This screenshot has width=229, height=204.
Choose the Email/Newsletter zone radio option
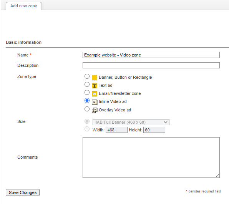[87, 93]
